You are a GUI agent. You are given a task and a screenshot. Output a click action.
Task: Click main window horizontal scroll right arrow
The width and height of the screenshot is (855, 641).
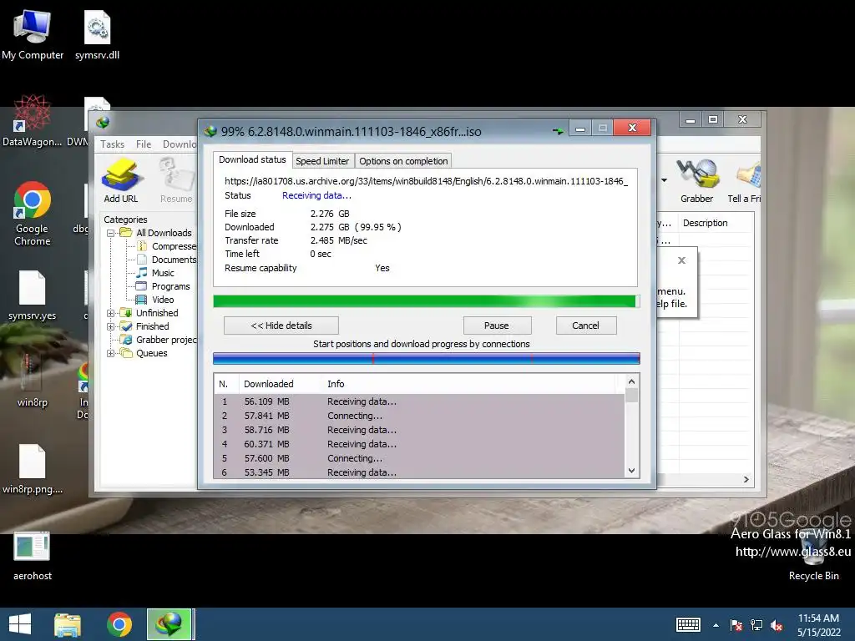click(746, 480)
